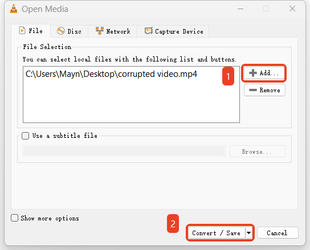Click the VLC cone icon in title bar

[x=14, y=9]
